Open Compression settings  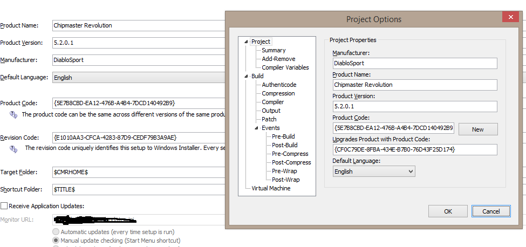pos(278,93)
